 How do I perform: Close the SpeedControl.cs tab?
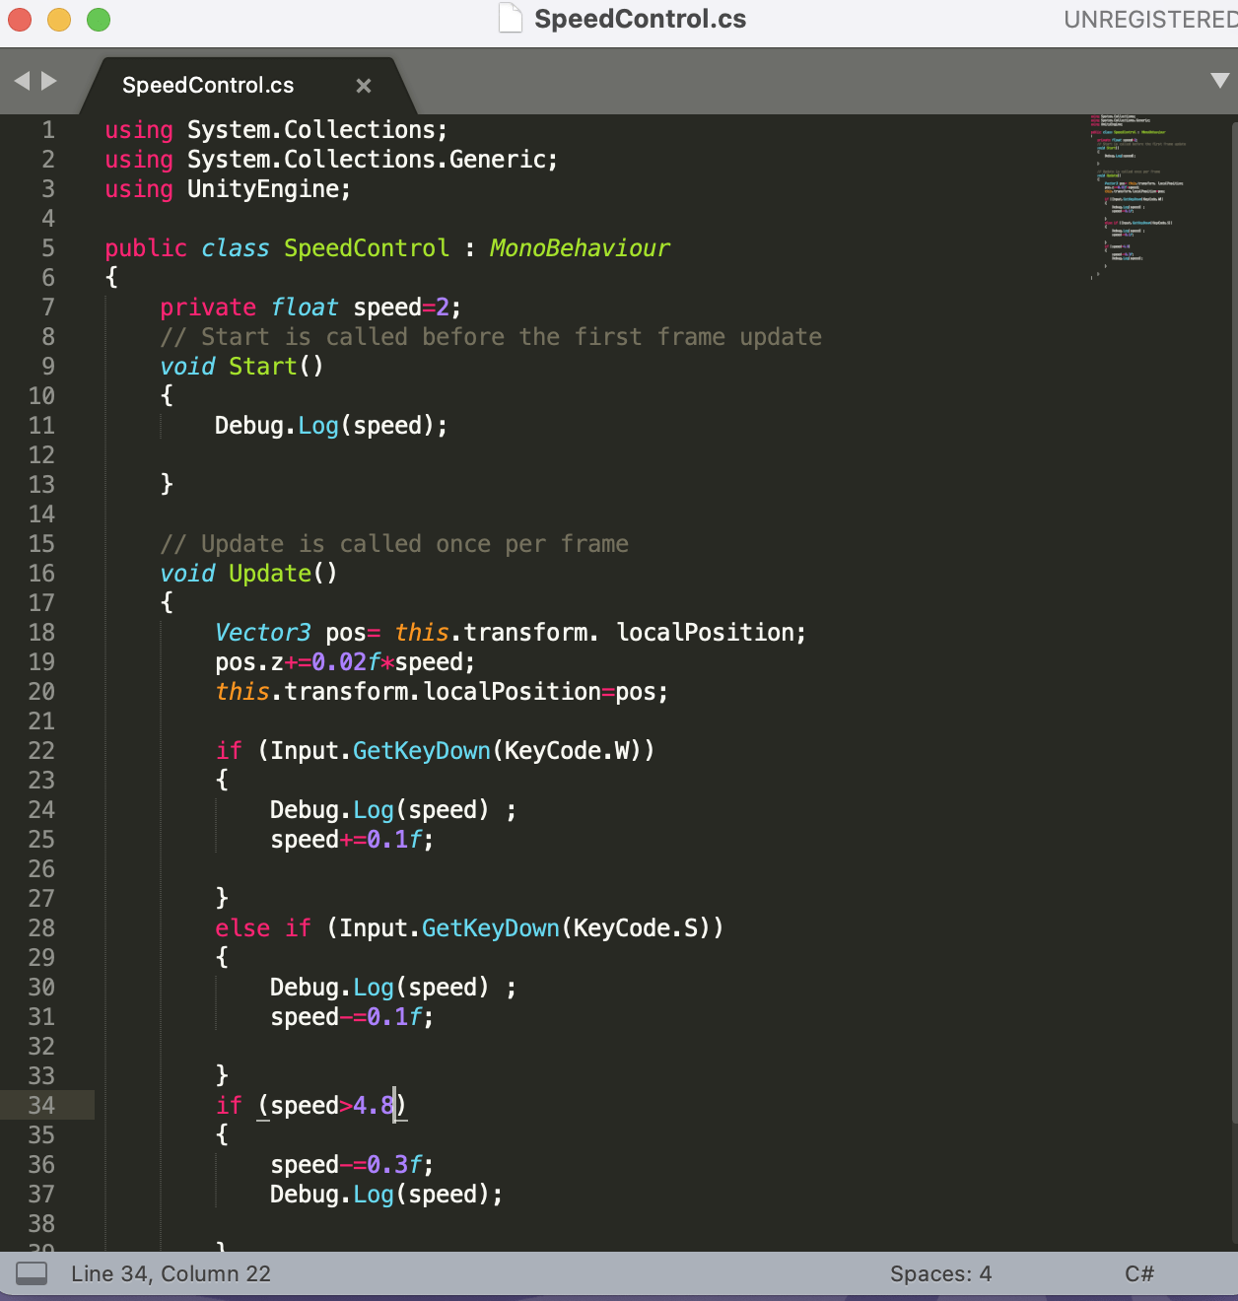(364, 86)
